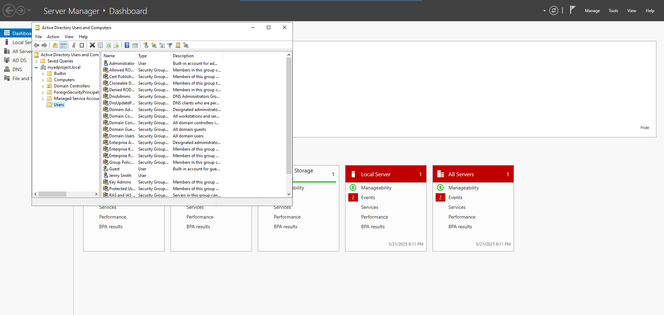Toggle the Show/Hide Console Tree icon
Screen dimensions: 664x315
(63, 45)
